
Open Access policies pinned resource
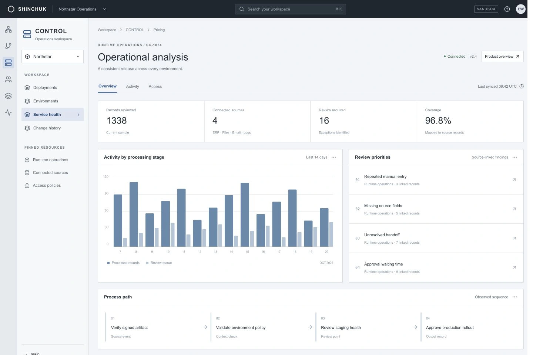point(53,186)
